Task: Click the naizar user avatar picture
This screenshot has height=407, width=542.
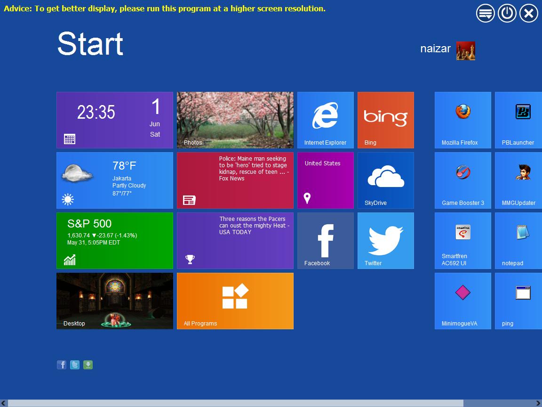Action: (x=465, y=50)
